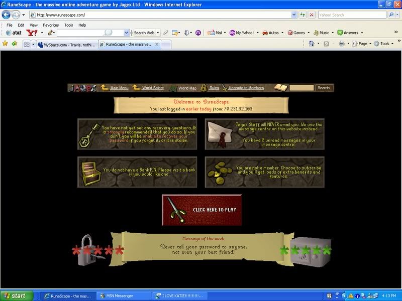
Task: Click the Print printer icon
Action: [342, 44]
